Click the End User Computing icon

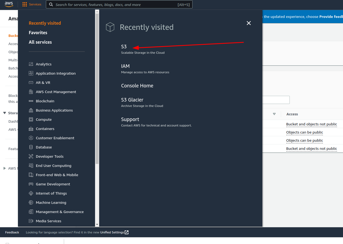click(x=31, y=166)
